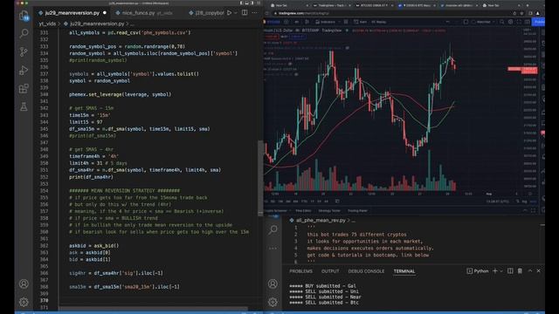Viewport: 559px width, 314px height.
Task: Click the red current price label on price axis
Action: (x=529, y=70)
